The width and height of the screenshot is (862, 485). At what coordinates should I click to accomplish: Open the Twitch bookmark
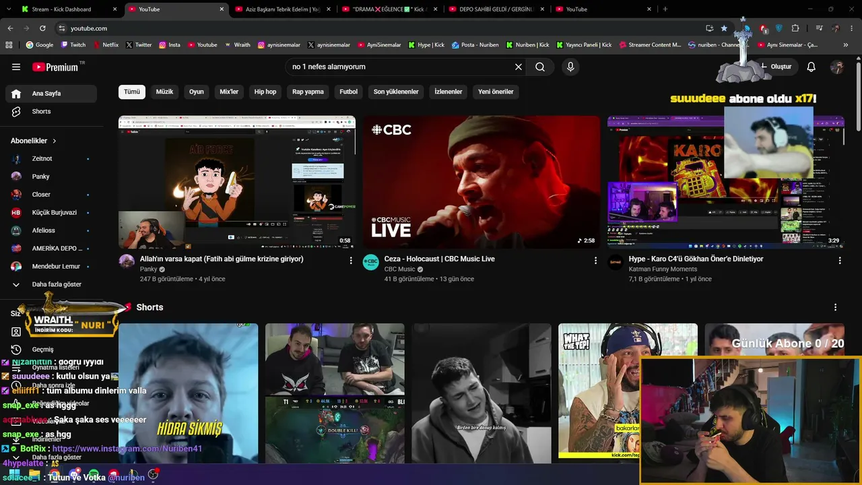click(73, 45)
